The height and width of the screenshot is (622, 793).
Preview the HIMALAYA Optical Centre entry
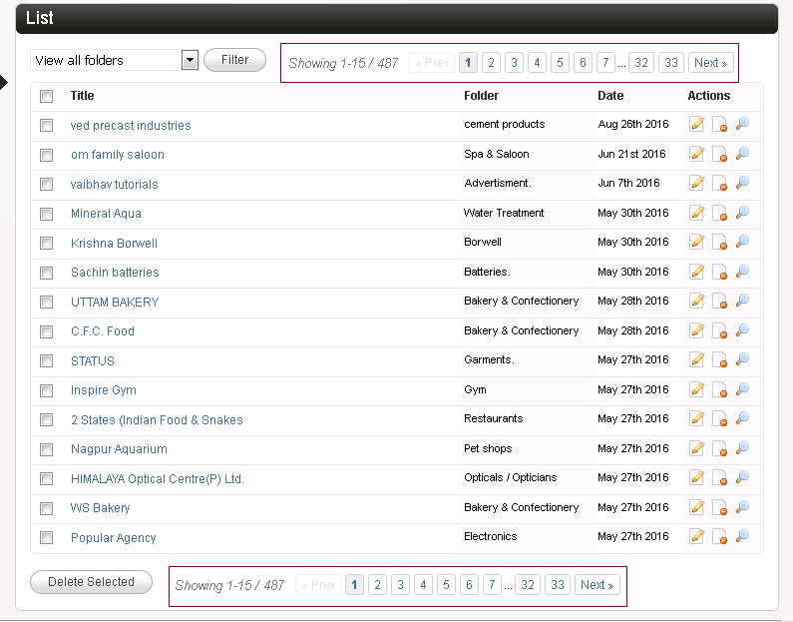coord(742,478)
